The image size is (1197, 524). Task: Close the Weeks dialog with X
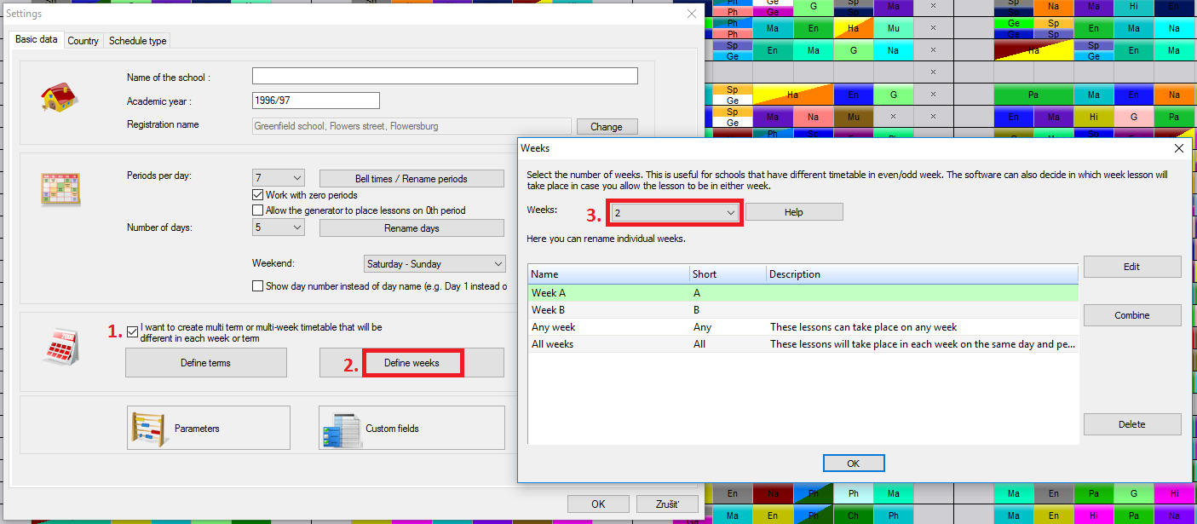[x=1179, y=148]
